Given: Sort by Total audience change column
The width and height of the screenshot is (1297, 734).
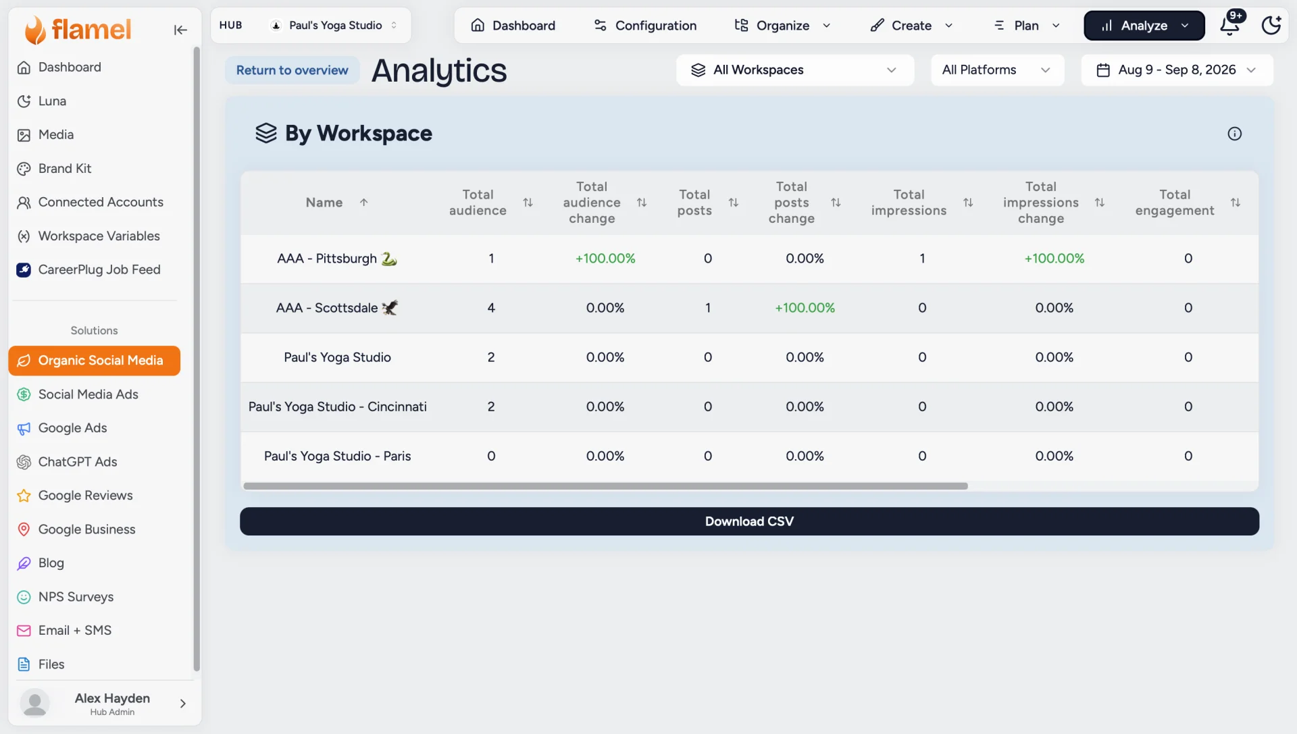Looking at the screenshot, I should pyautogui.click(x=642, y=203).
